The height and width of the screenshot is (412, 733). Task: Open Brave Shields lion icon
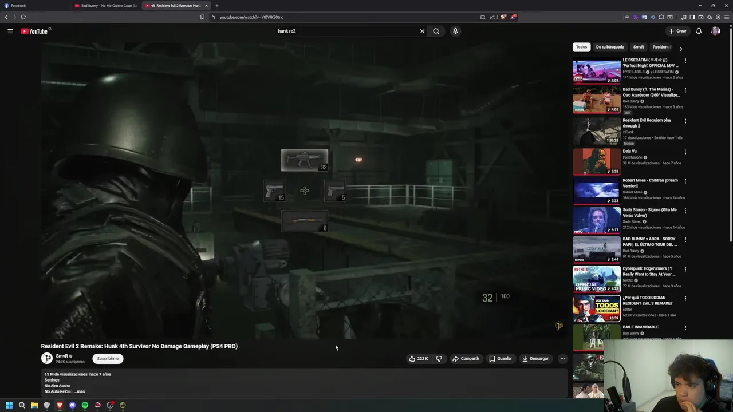503,17
